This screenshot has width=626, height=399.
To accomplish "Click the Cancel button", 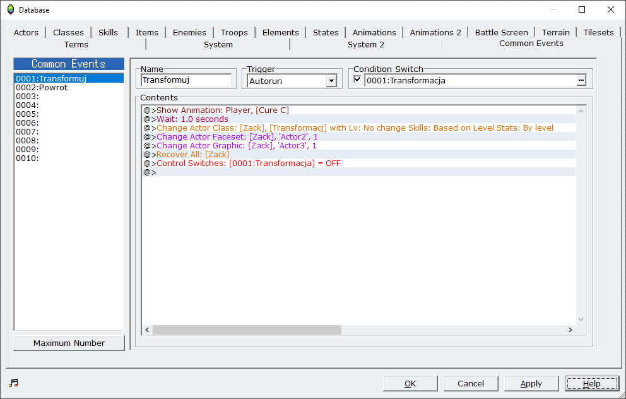I will point(471,383).
